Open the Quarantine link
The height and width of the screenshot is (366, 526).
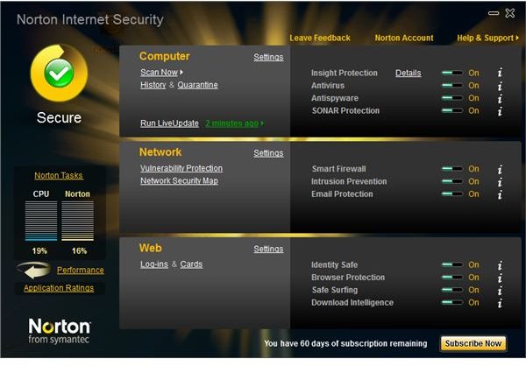(x=197, y=85)
